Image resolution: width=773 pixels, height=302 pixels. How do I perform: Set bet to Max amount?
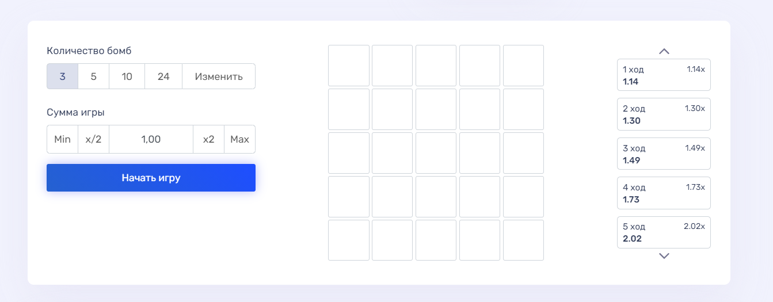239,139
